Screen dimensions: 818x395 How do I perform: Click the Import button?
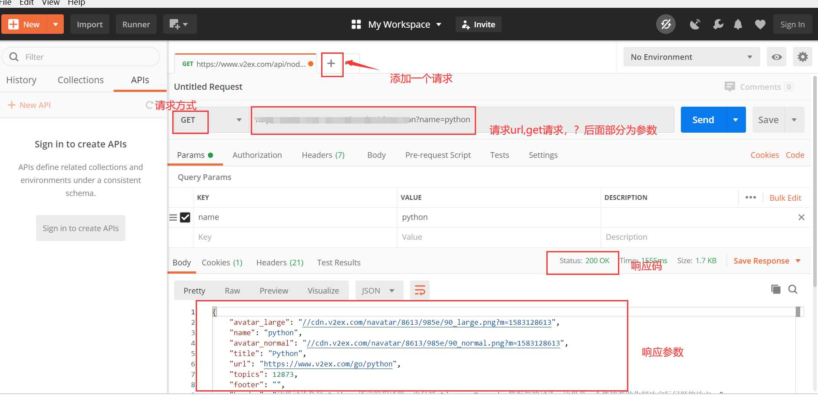(90, 24)
